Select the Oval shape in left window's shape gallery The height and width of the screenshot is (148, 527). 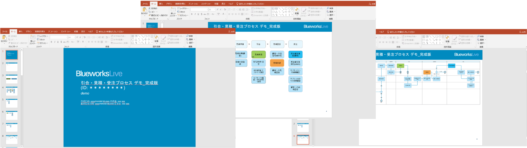(149, 36)
